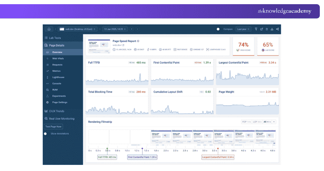Open the Requests section
The width and height of the screenshot is (324, 171).
[63, 65]
